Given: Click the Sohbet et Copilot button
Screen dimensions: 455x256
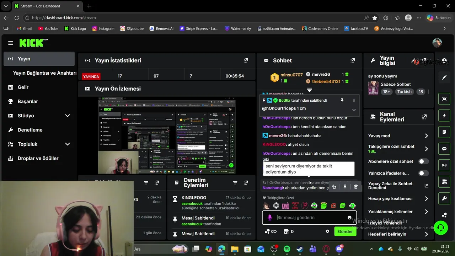Looking at the screenshot, I should pyautogui.click(x=439, y=18).
